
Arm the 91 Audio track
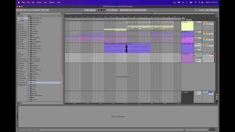[212, 54]
